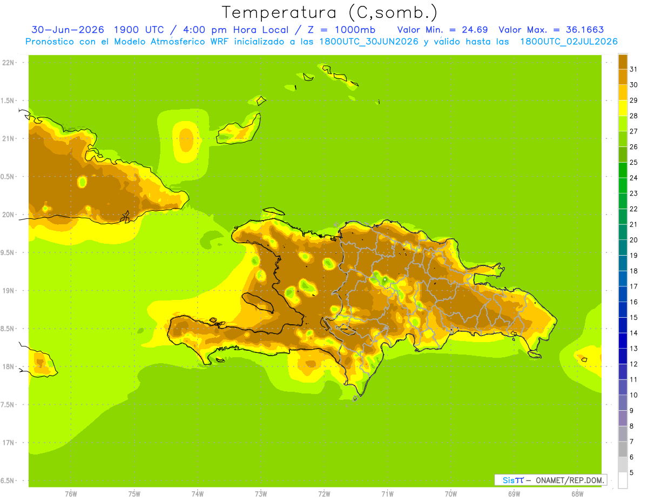The width and height of the screenshot is (648, 501).
Task: Click the 'ONAMET/REP.DOM.' credit label
Action: coord(570,480)
